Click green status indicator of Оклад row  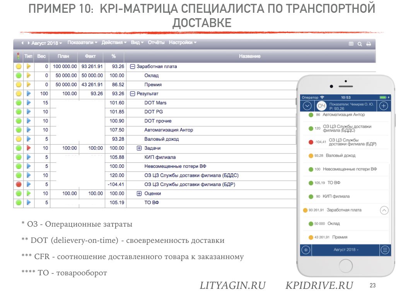[x=19, y=75]
